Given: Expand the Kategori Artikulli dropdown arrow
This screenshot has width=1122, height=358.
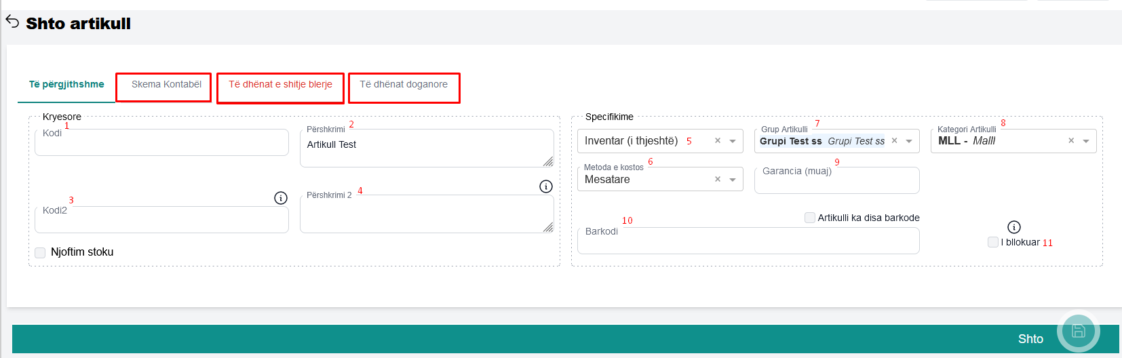Looking at the screenshot, I should (1086, 141).
